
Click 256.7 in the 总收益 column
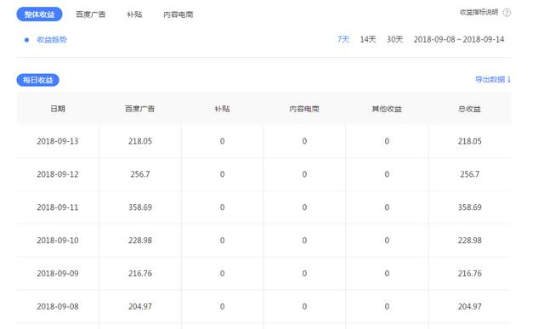click(x=470, y=174)
